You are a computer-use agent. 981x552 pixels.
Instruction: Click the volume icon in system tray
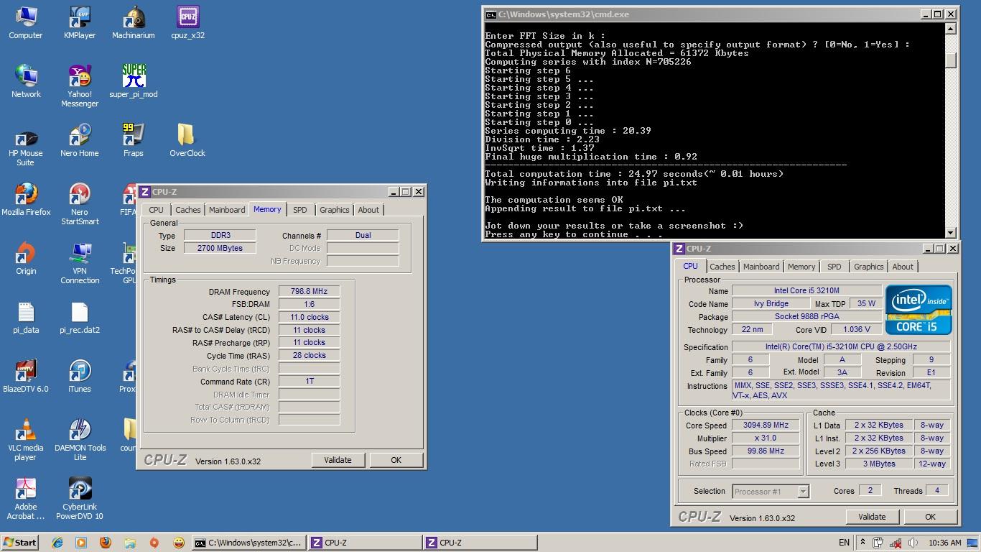913,543
